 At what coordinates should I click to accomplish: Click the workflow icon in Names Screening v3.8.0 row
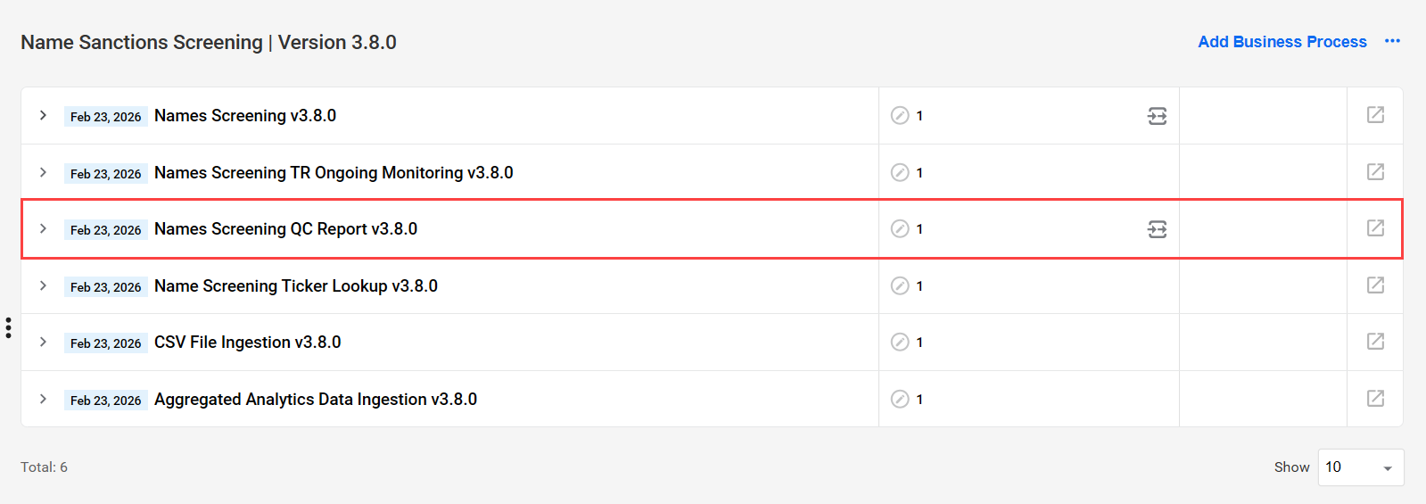[1157, 116]
